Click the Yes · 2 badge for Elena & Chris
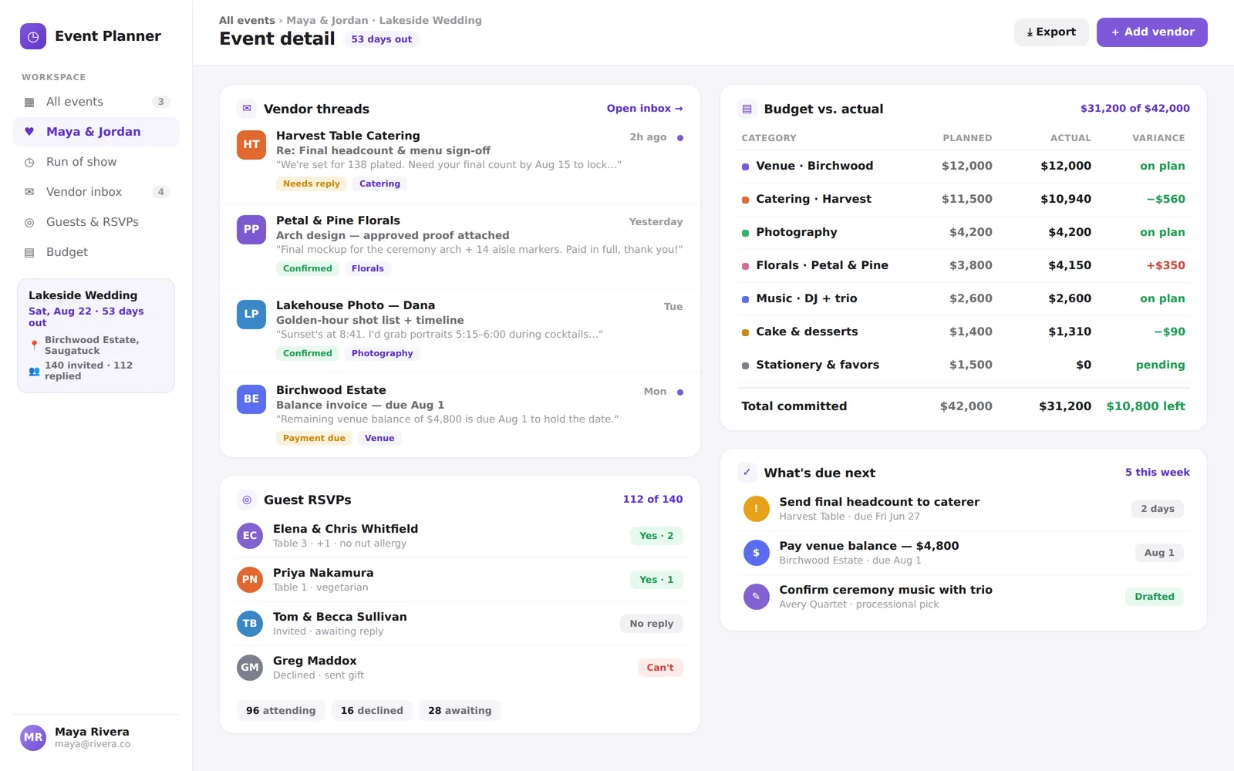Viewport: 1234px width, 771px height. pos(656,536)
